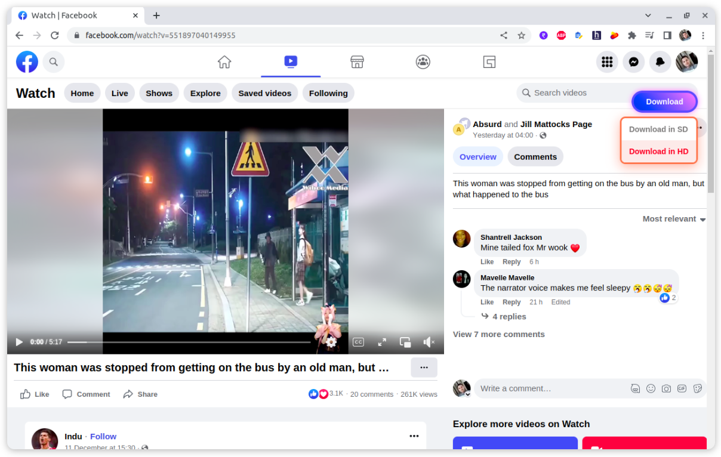Image resolution: width=721 pixels, height=457 pixels.
Task: Add a GIF to comment
Action: click(x=682, y=388)
